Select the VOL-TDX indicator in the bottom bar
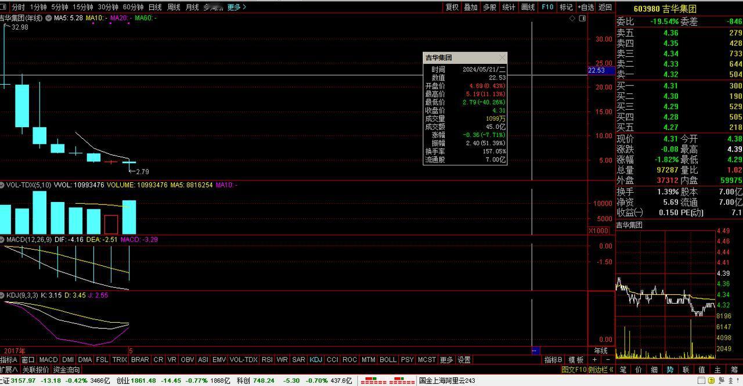743x386 pixels. click(x=243, y=360)
